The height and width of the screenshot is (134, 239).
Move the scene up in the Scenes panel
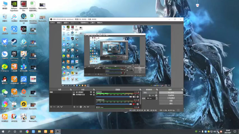coord(58,107)
